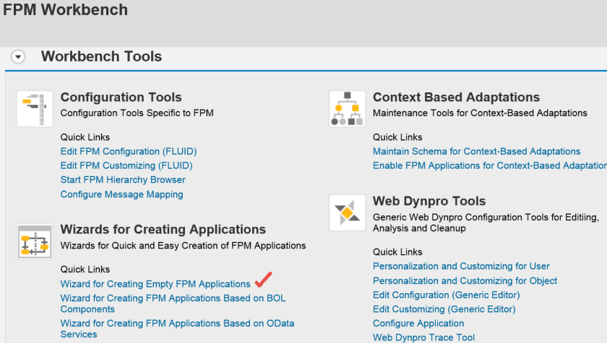The height and width of the screenshot is (343, 607).
Task: Open Edit Configuration (Generic Editor)
Action: pyautogui.click(x=446, y=295)
